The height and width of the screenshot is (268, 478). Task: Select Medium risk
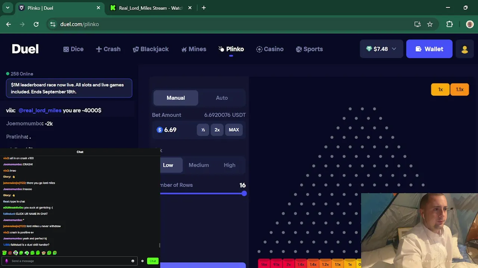(x=199, y=165)
